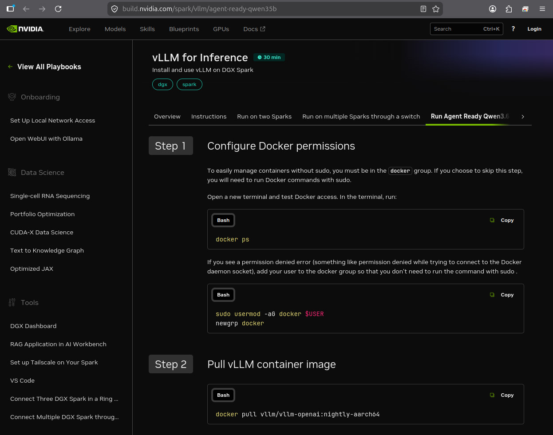Click the Step 2 label

click(170, 364)
